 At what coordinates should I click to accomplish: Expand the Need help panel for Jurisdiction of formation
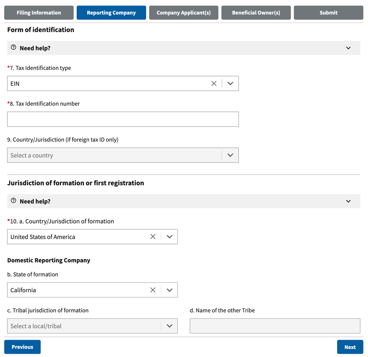[x=348, y=201]
